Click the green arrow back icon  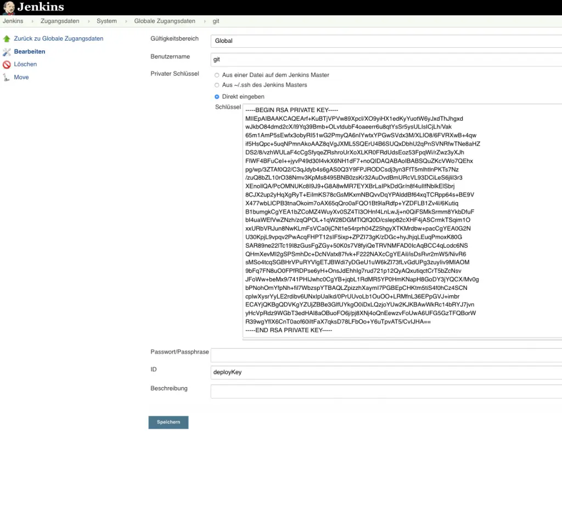coord(7,39)
